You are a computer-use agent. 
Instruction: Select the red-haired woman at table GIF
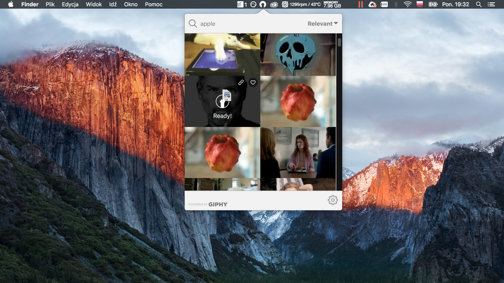tap(298, 152)
